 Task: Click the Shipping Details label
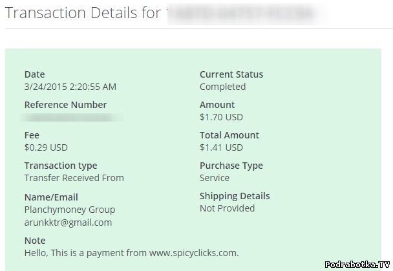click(235, 196)
